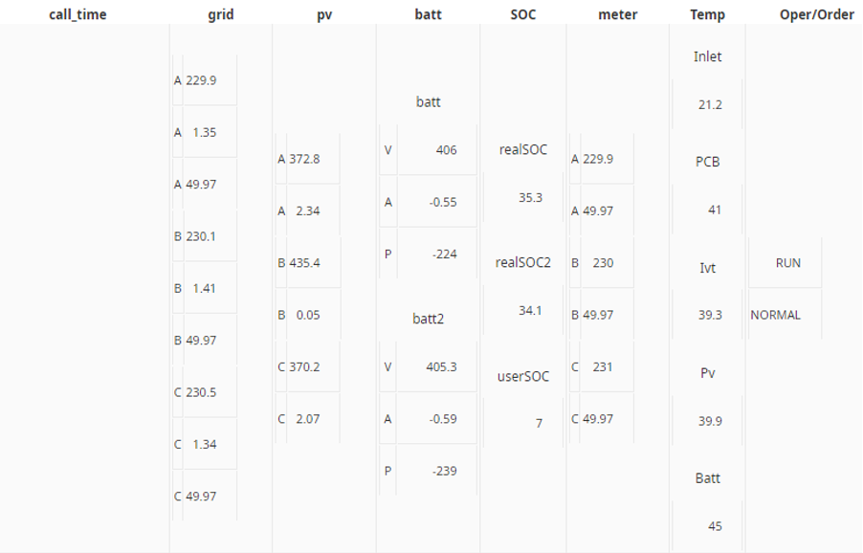Image resolution: width=863 pixels, height=553 pixels.
Task: Select the SOC column header
Action: coord(523,14)
